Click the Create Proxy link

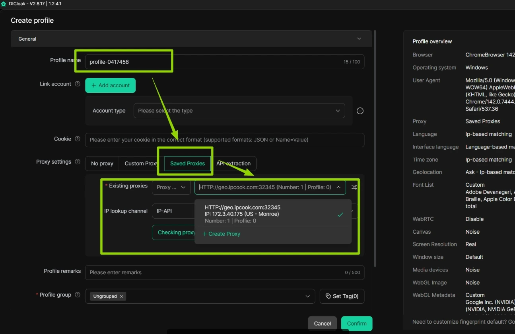[x=221, y=234]
